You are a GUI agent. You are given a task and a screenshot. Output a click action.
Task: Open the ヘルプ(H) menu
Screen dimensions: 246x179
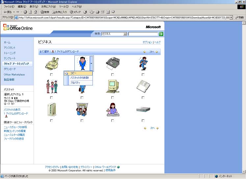[77, 7]
